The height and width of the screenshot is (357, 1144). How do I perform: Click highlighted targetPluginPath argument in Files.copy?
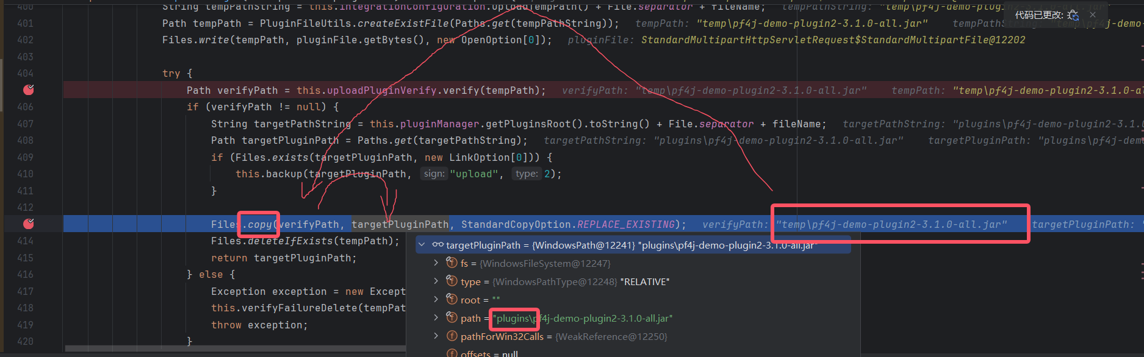tap(400, 224)
